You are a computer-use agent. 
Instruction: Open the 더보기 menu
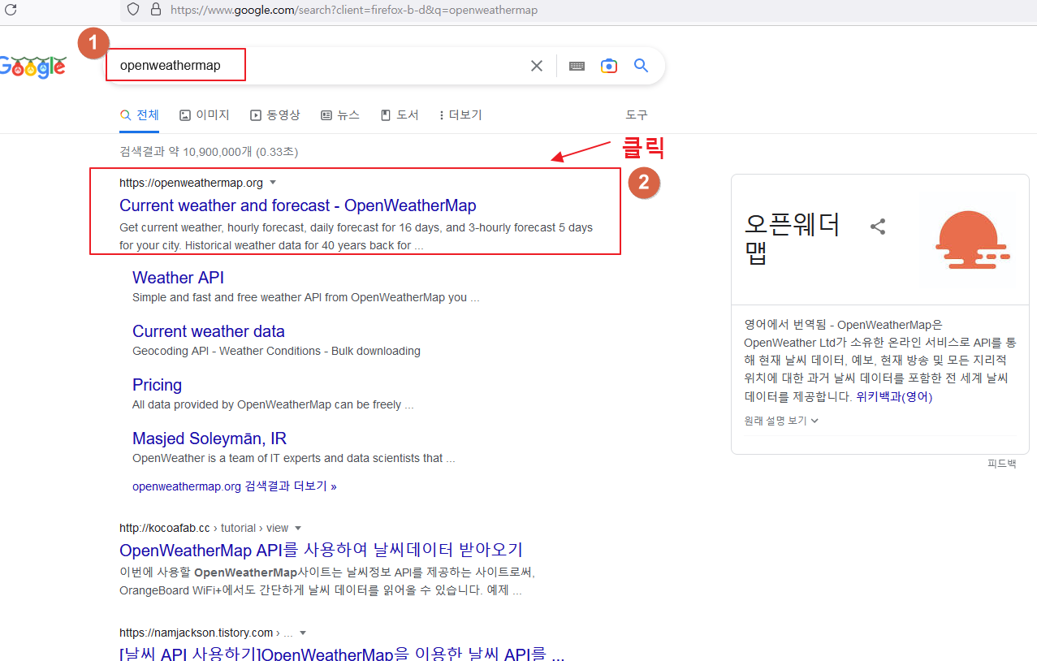(460, 115)
